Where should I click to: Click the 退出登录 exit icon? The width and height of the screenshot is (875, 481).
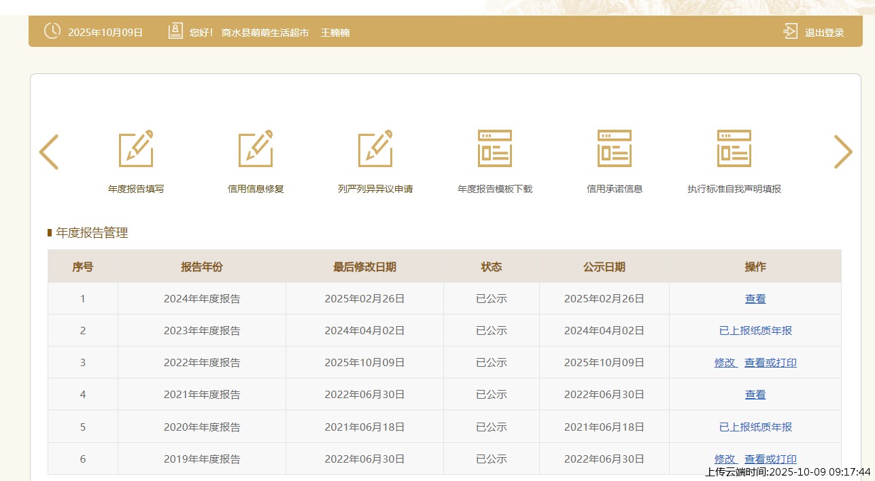(790, 31)
